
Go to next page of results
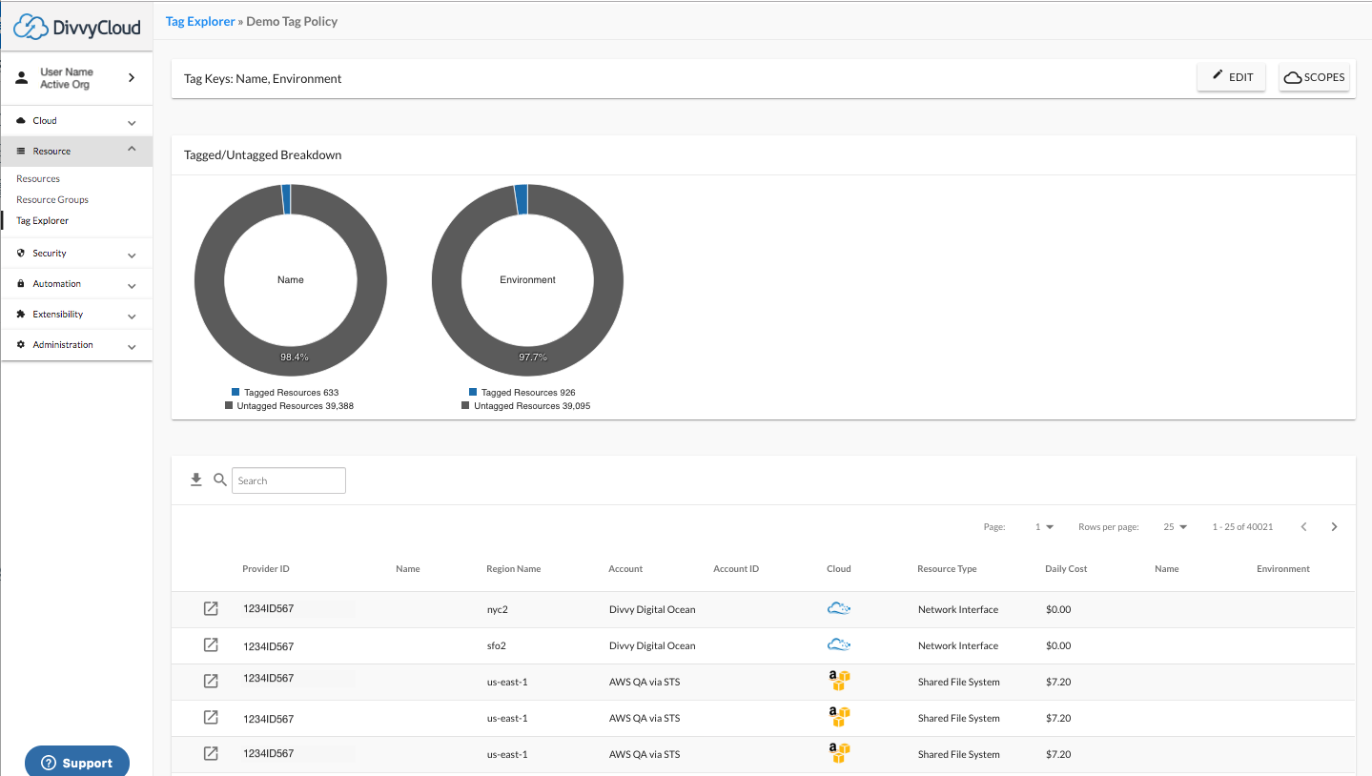click(1334, 527)
